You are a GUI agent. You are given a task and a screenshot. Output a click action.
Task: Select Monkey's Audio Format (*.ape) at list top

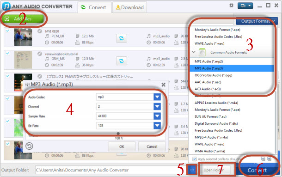(232, 30)
